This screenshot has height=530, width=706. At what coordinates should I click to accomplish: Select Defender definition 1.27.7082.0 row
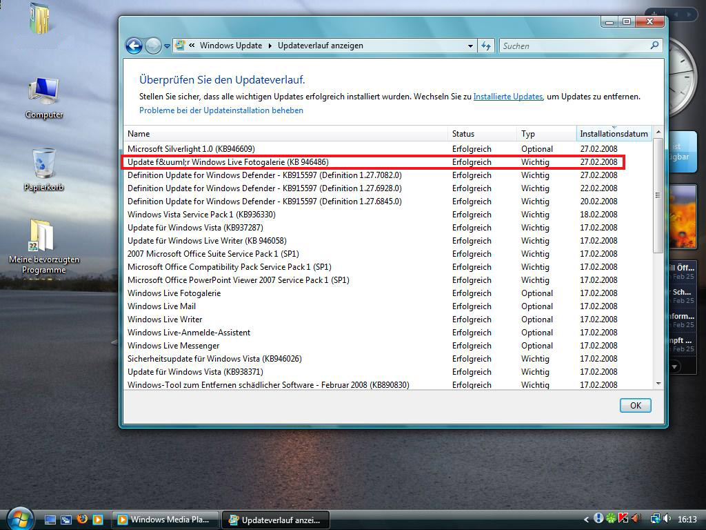(387, 175)
